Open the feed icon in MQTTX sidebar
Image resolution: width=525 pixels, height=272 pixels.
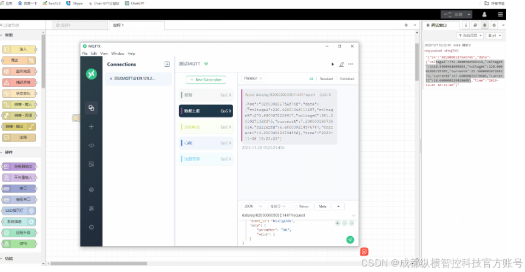tap(91, 208)
